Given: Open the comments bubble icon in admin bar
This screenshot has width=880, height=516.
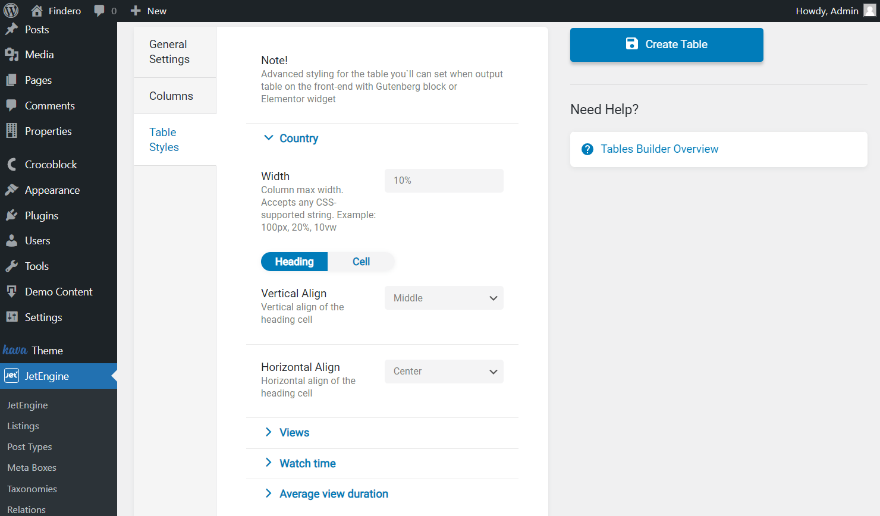Looking at the screenshot, I should pos(99,11).
